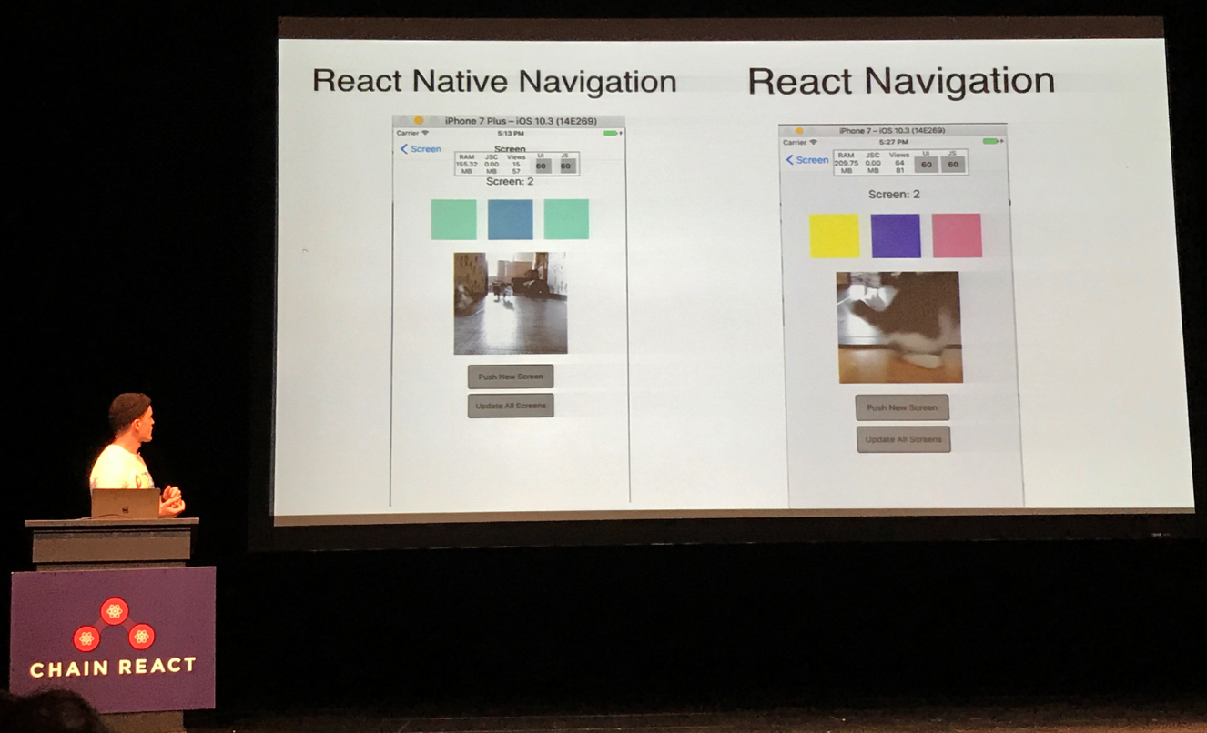Select the yellow square in iPhone 7 simulator
The width and height of the screenshot is (1207, 733).
pyautogui.click(x=835, y=236)
